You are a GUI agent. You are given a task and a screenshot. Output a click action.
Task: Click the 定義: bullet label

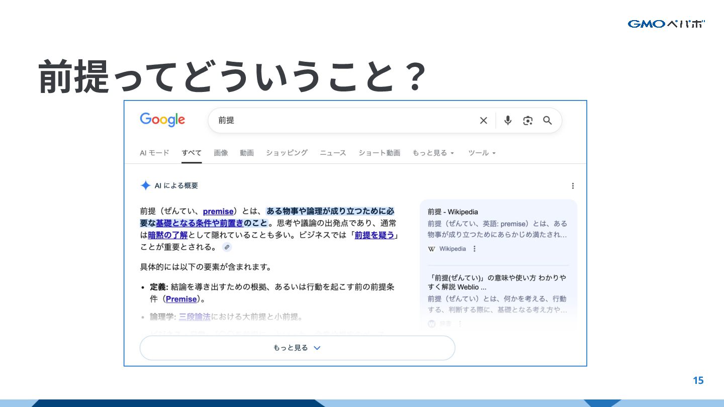(x=158, y=287)
